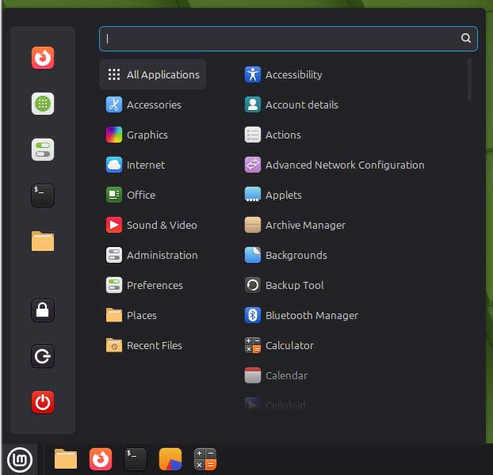Select the Administration category
Viewport: 493px width, 475px height.
coord(153,255)
